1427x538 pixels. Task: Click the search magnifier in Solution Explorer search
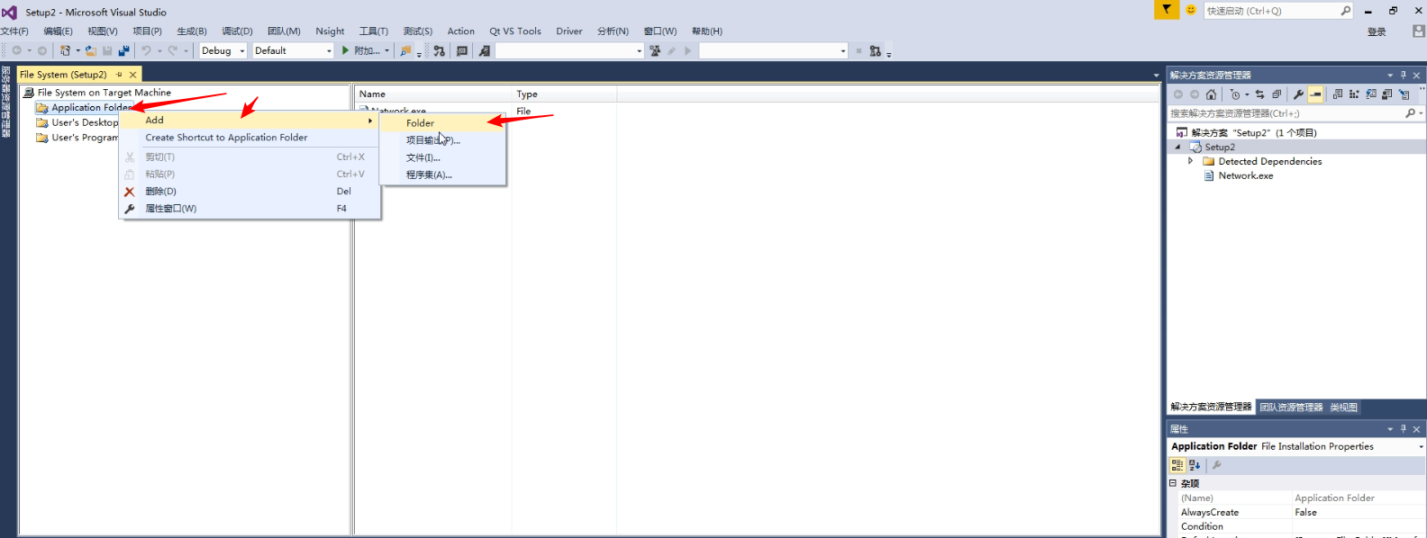(1410, 113)
